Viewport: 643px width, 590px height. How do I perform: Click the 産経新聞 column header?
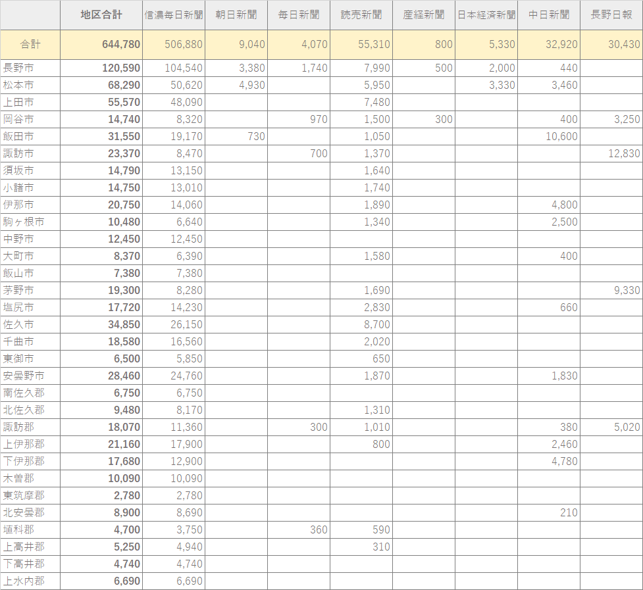424,15
